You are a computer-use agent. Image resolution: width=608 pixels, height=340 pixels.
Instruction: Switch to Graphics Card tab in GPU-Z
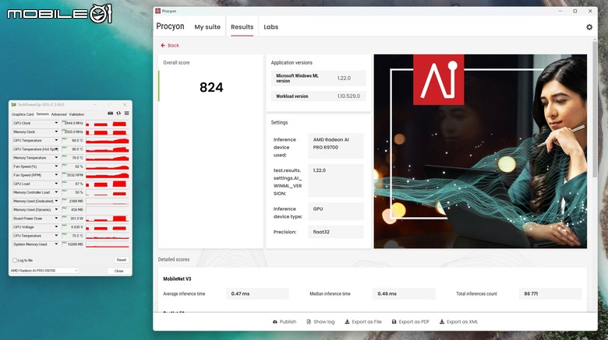[x=23, y=114]
